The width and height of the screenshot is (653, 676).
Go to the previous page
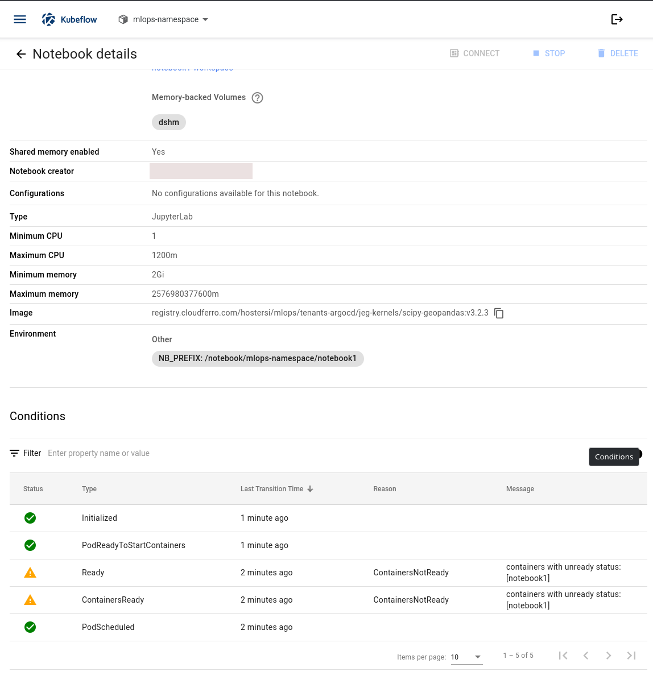(x=586, y=656)
